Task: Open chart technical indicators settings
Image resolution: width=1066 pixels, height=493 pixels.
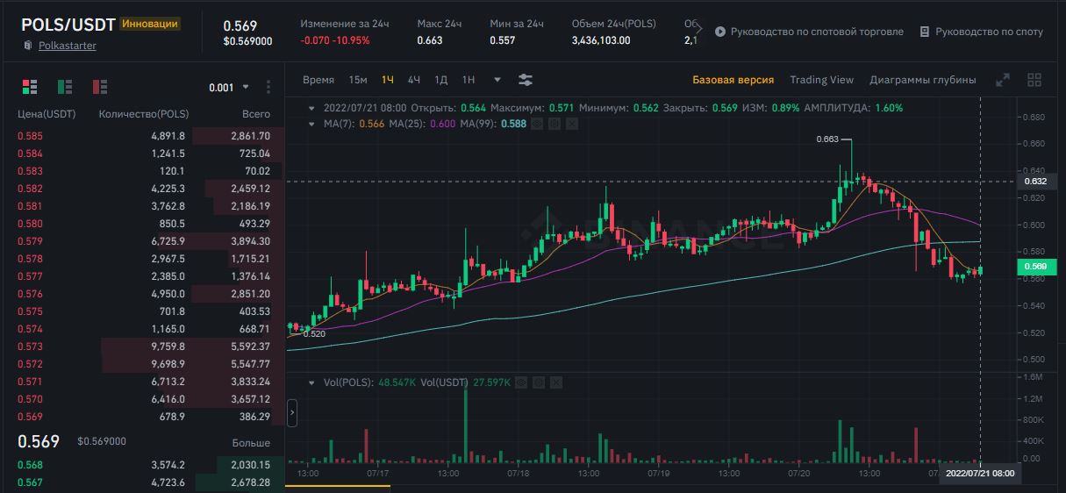Action: click(526, 80)
